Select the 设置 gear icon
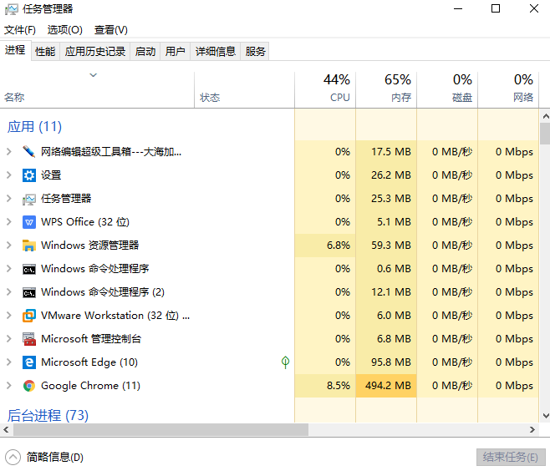Viewport: 550px width, 476px height. (29, 175)
